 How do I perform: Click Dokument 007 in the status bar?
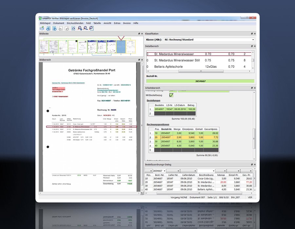coord(197,197)
